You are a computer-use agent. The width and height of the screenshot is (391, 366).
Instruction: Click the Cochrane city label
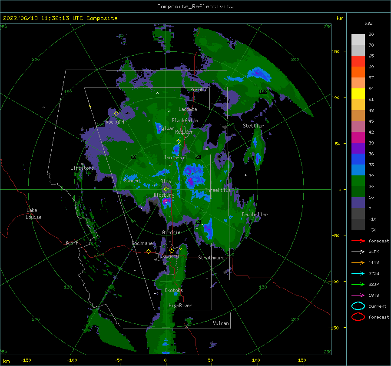coord(142,243)
